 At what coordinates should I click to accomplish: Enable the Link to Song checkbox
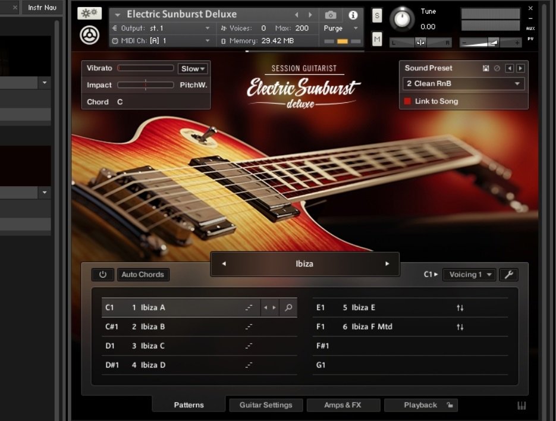click(x=407, y=102)
